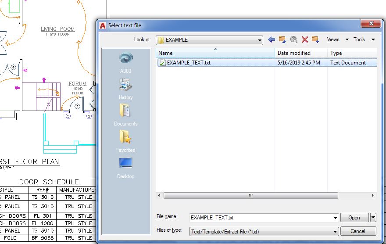Go up one folder level
386x244 pixels.
tap(282, 39)
